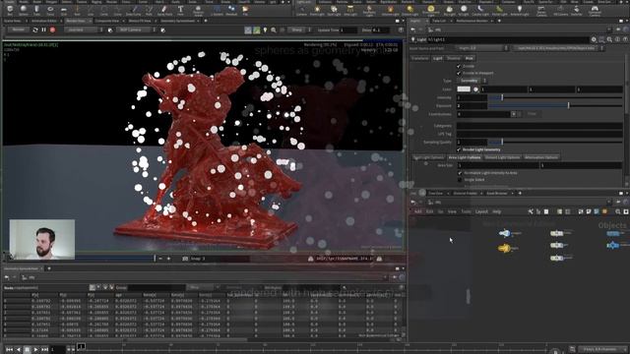Open the network editor wrench tools icon
The width and height of the screenshot is (630, 354).
point(531,211)
